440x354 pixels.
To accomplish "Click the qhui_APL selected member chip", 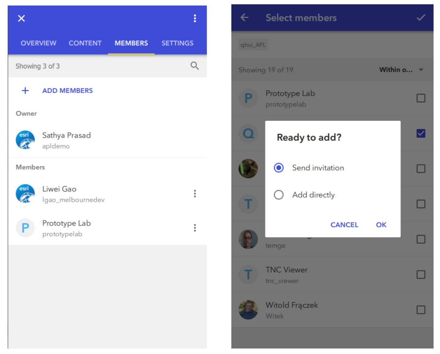I will point(253,45).
